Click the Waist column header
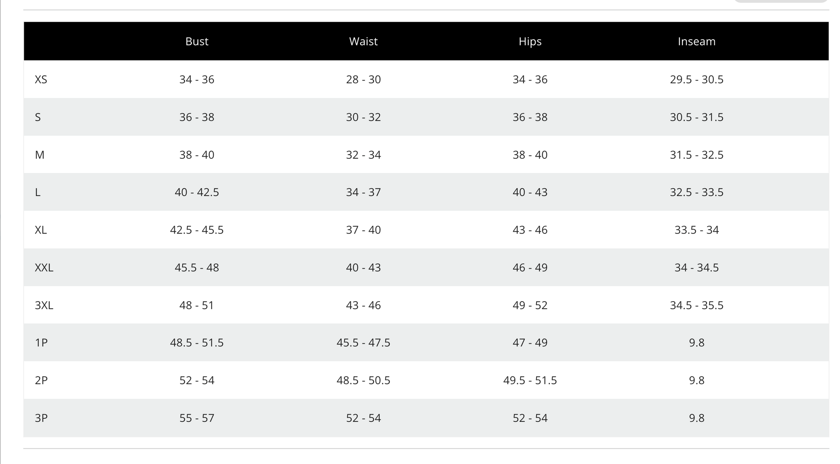Viewport: 840px width, 464px height. coord(363,41)
